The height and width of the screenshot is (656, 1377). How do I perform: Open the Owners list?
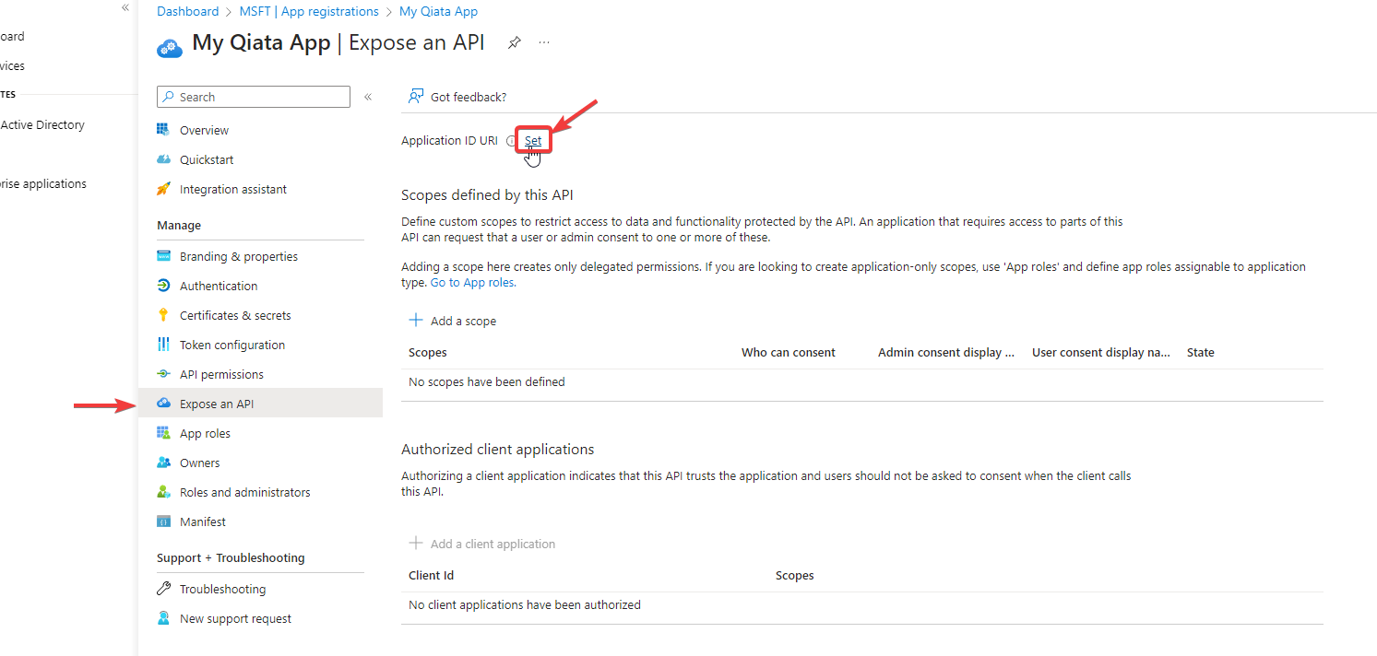(199, 462)
